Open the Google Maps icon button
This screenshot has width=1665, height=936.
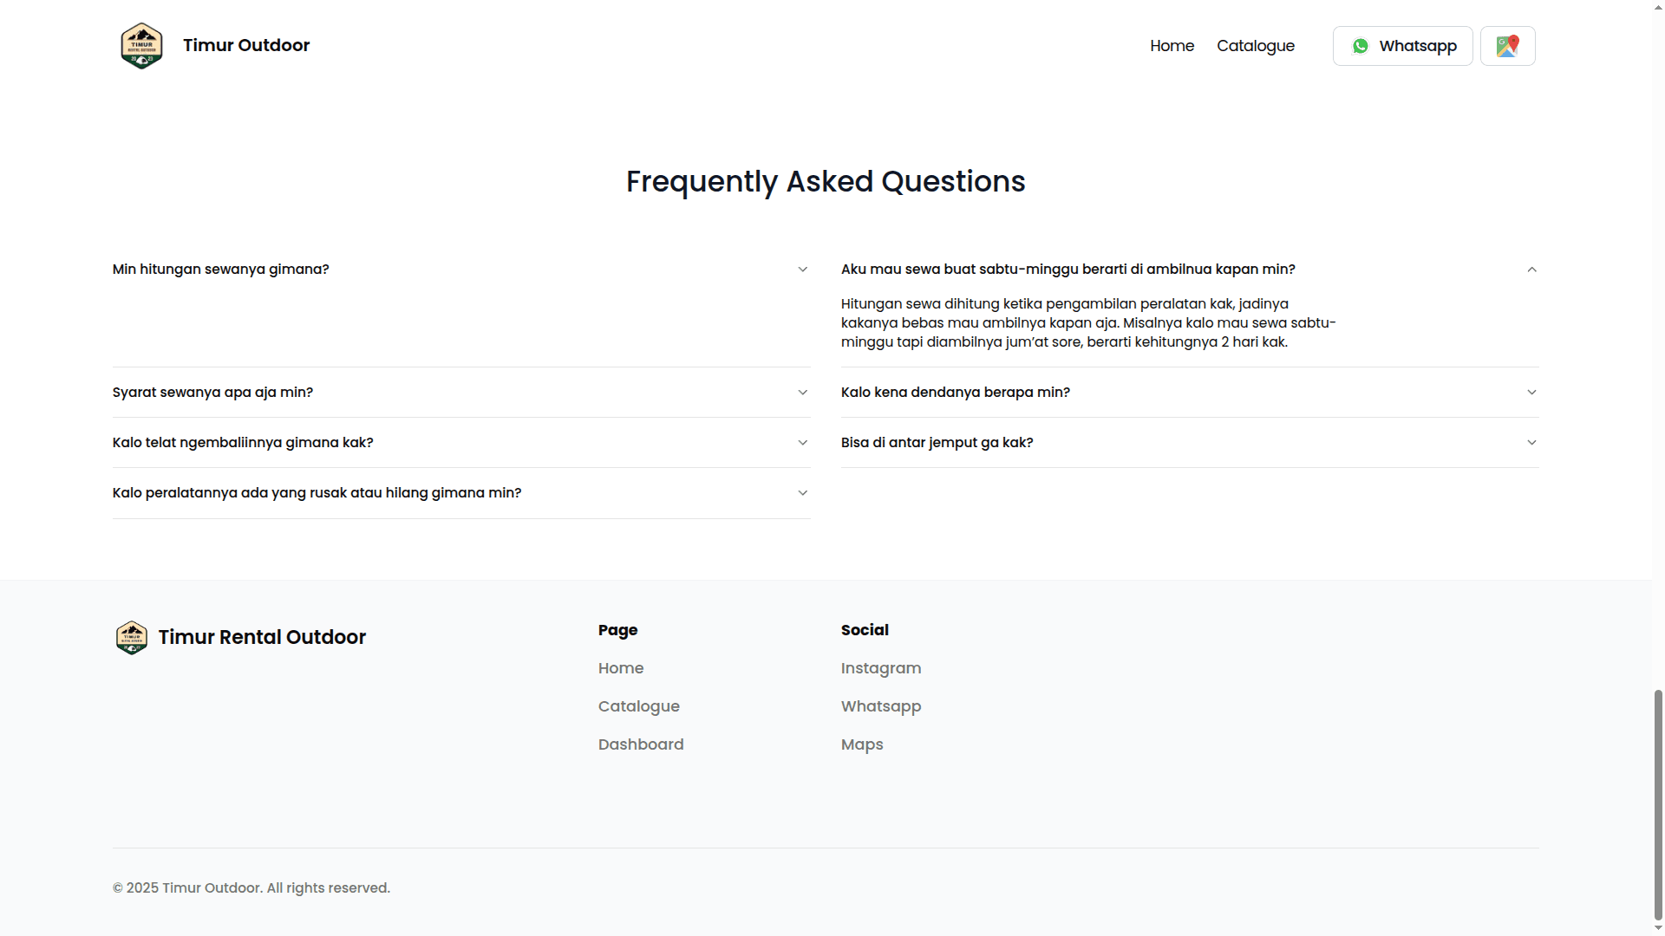point(1507,46)
